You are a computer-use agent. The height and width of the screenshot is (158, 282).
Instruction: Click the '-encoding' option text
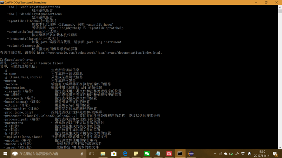[x=11, y=140]
